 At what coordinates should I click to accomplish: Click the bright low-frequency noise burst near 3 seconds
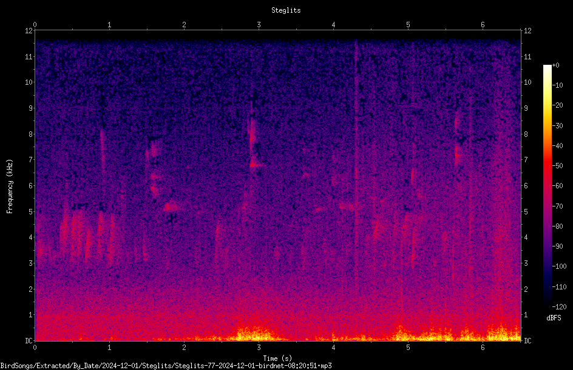point(255,334)
